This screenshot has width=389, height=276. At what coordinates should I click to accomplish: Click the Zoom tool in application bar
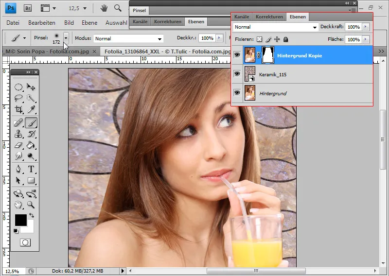tap(118, 8)
